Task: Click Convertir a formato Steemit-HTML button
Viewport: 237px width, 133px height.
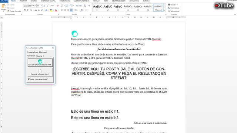Action: pos(40,62)
